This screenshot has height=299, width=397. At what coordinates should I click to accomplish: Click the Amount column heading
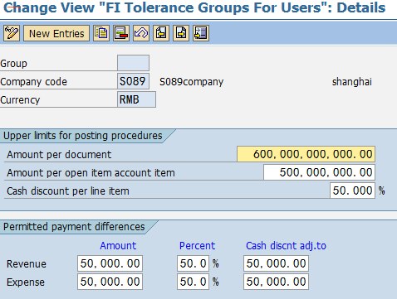coord(118,245)
